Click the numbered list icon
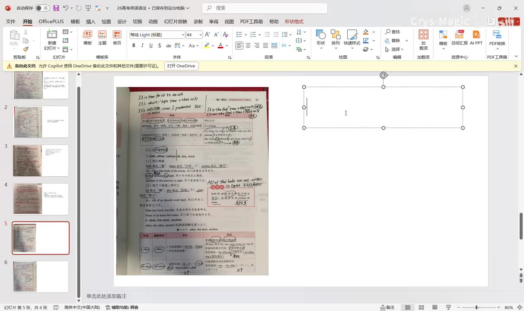The width and height of the screenshot is (524, 311). pyautogui.click(x=252, y=35)
